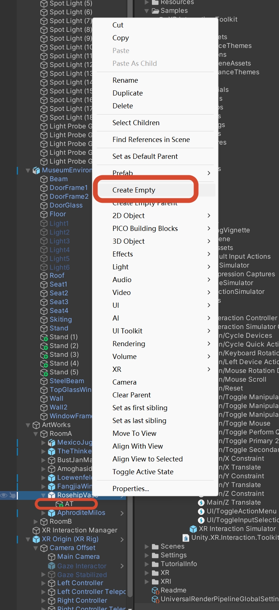Viewport: 279px width, 610px height.
Task: Open AphroditeMilos prefab with right chevron
Action: [122, 513]
